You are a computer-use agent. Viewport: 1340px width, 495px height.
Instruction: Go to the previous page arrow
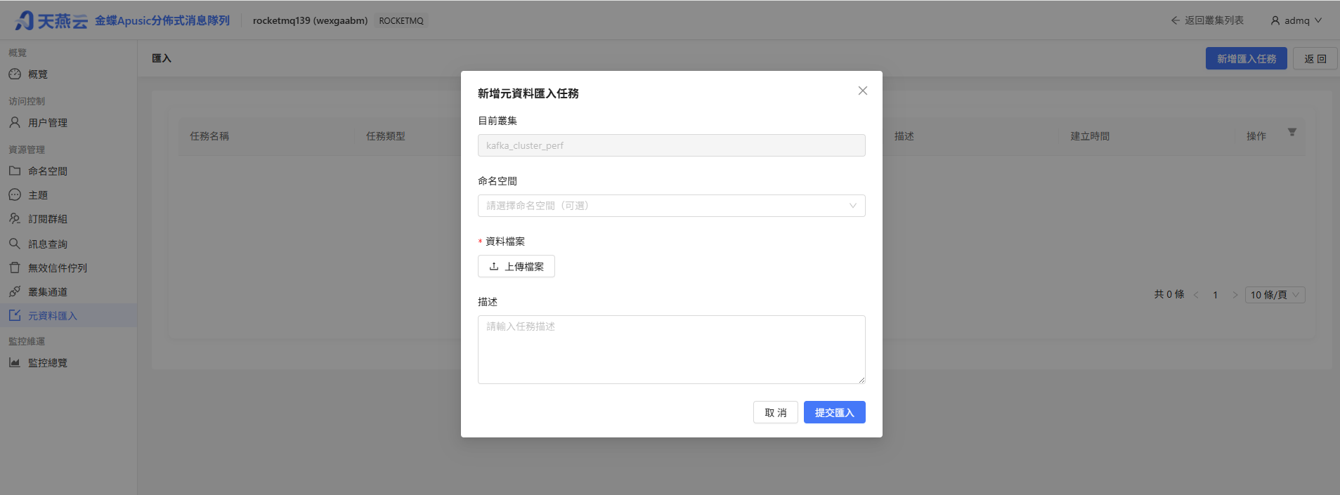(x=1196, y=295)
